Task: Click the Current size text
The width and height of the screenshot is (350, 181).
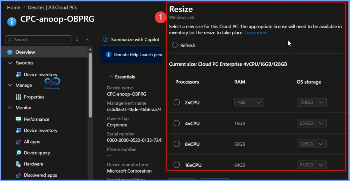Action: (228, 64)
